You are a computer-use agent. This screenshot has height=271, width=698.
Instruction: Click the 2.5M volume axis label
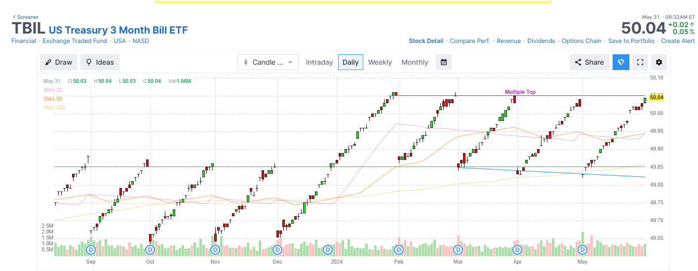tap(47, 226)
